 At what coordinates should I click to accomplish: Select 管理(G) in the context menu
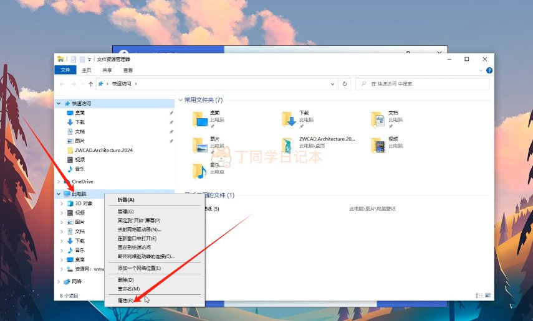(125, 212)
